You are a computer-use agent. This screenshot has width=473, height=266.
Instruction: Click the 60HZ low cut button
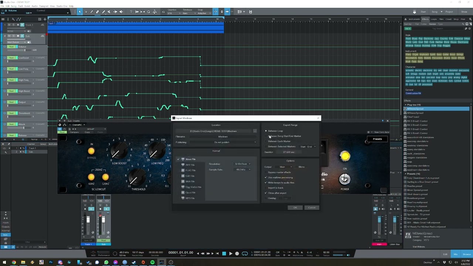click(x=91, y=177)
